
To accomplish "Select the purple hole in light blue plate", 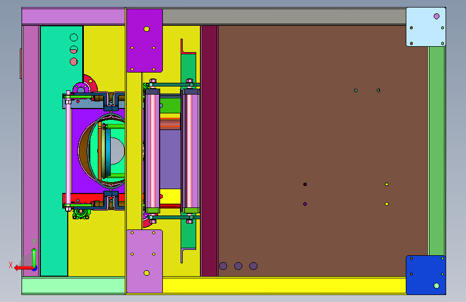I will coord(436,16).
